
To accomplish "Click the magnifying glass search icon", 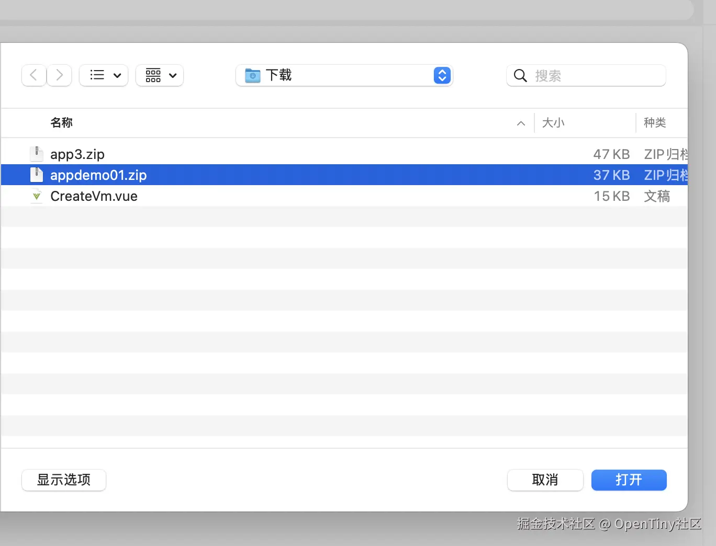I will click(520, 75).
